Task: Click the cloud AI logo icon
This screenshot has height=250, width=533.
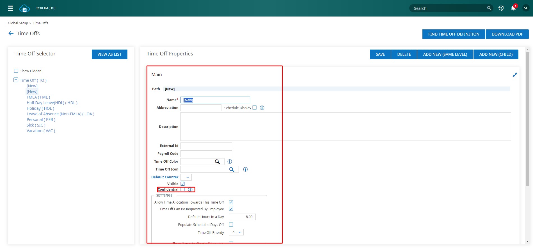Action: tap(24, 8)
